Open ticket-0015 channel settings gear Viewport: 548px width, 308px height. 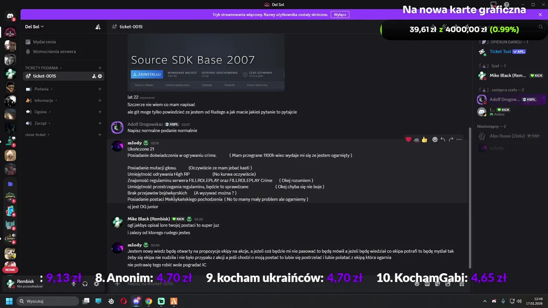100,76
